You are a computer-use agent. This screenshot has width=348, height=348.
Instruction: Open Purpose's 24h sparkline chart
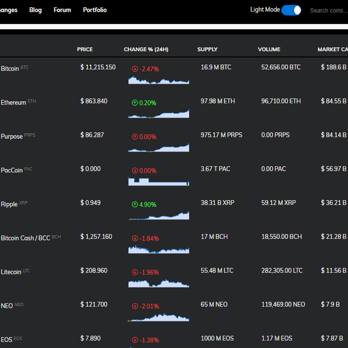(x=159, y=148)
